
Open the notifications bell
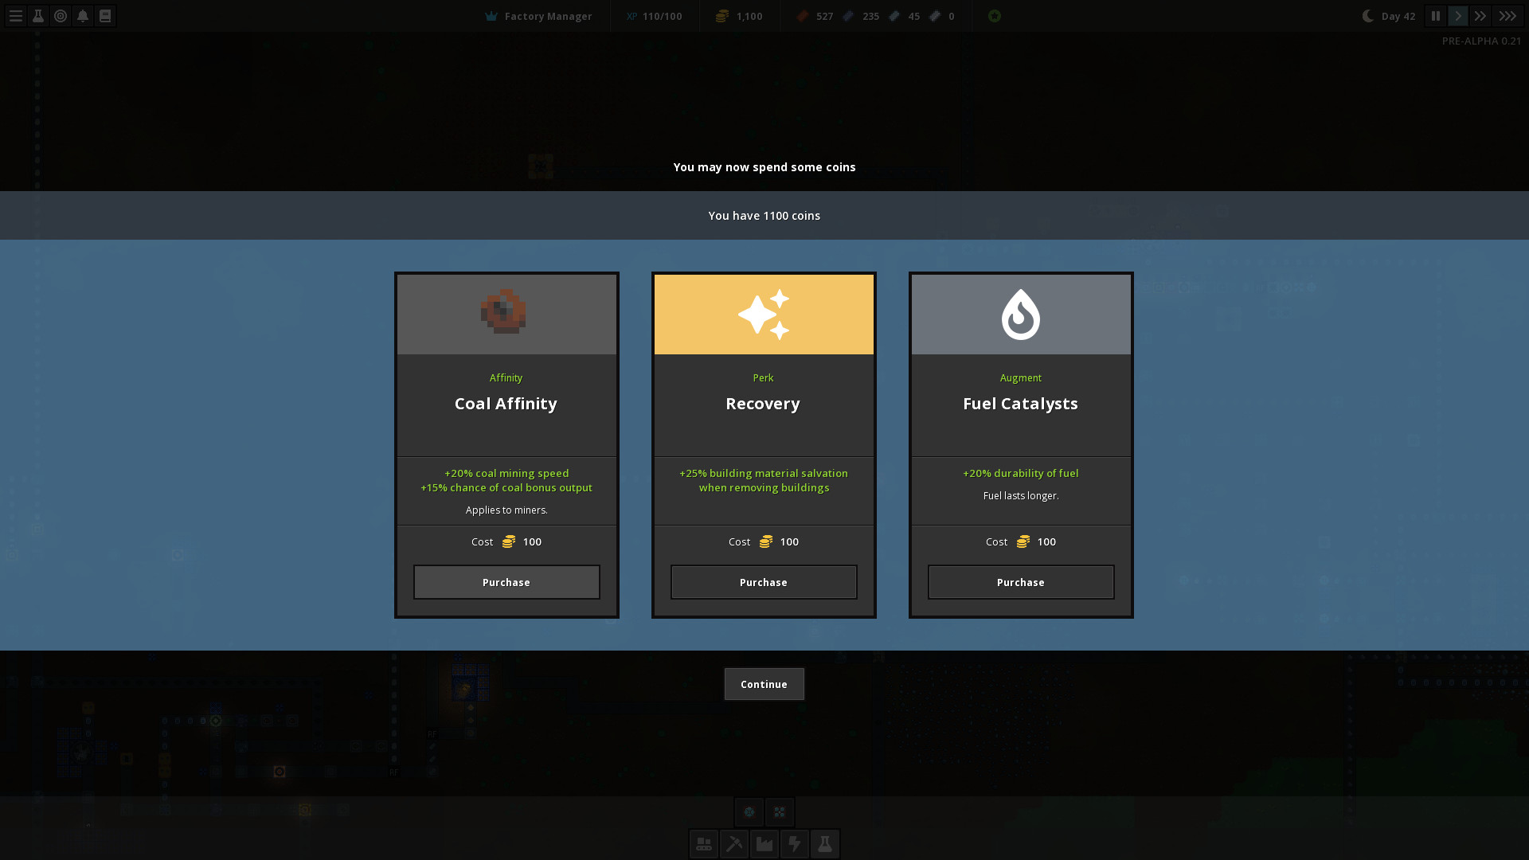click(83, 16)
